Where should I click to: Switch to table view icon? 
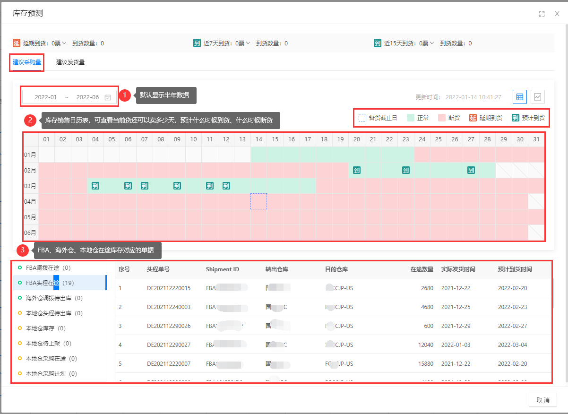(520, 97)
